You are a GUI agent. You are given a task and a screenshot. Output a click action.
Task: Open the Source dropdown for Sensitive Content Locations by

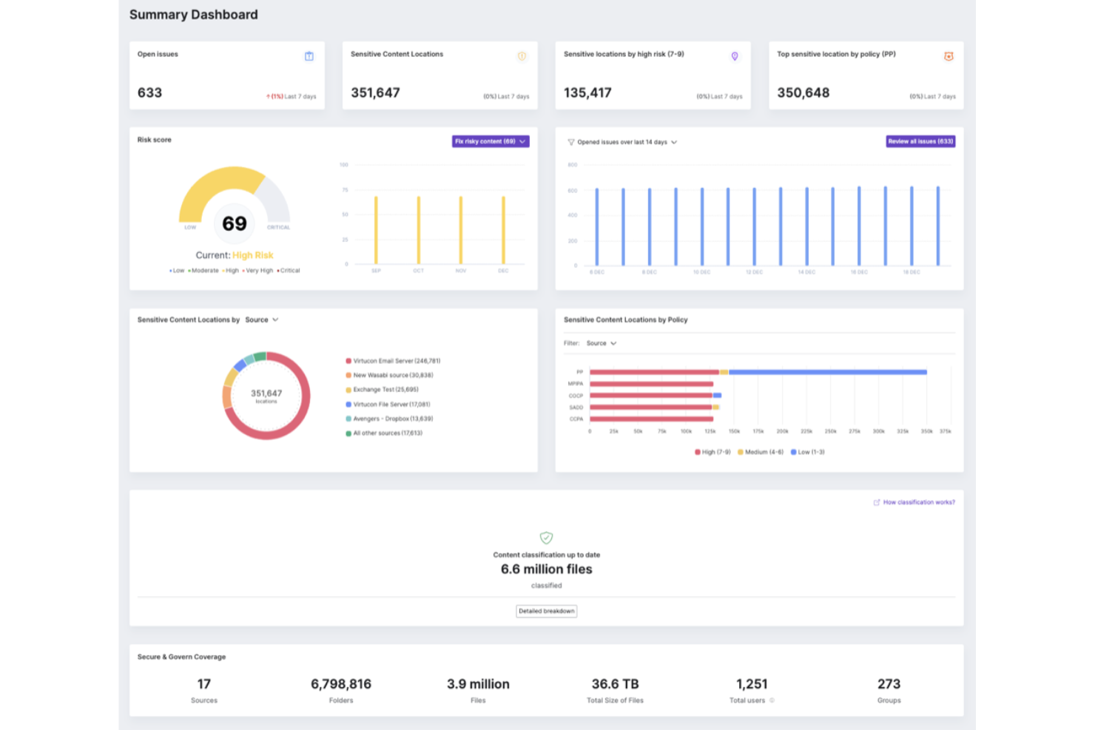coord(262,320)
